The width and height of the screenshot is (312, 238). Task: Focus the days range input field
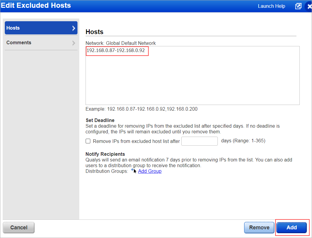tap(199, 141)
